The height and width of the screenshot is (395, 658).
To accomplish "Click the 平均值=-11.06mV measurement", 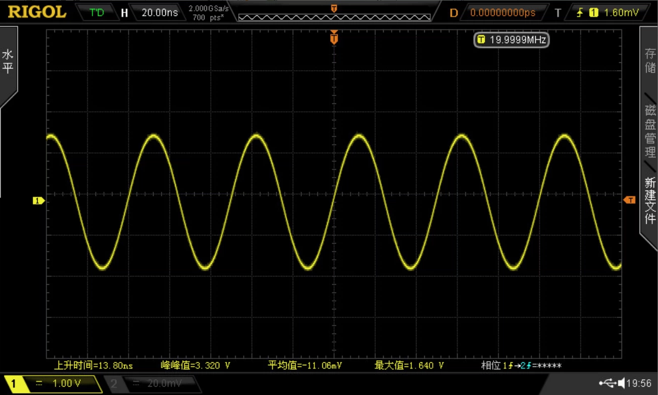I will pyautogui.click(x=304, y=366).
